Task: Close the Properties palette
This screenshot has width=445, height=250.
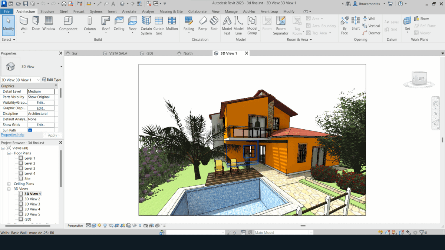Action: (x=61, y=53)
